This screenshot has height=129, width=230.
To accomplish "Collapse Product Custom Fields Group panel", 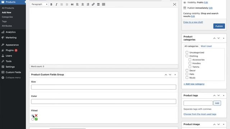I will point(175,75).
